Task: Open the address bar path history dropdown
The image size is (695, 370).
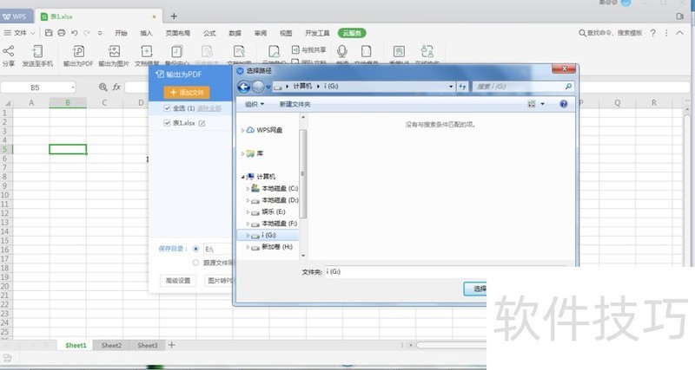Action: pos(451,86)
